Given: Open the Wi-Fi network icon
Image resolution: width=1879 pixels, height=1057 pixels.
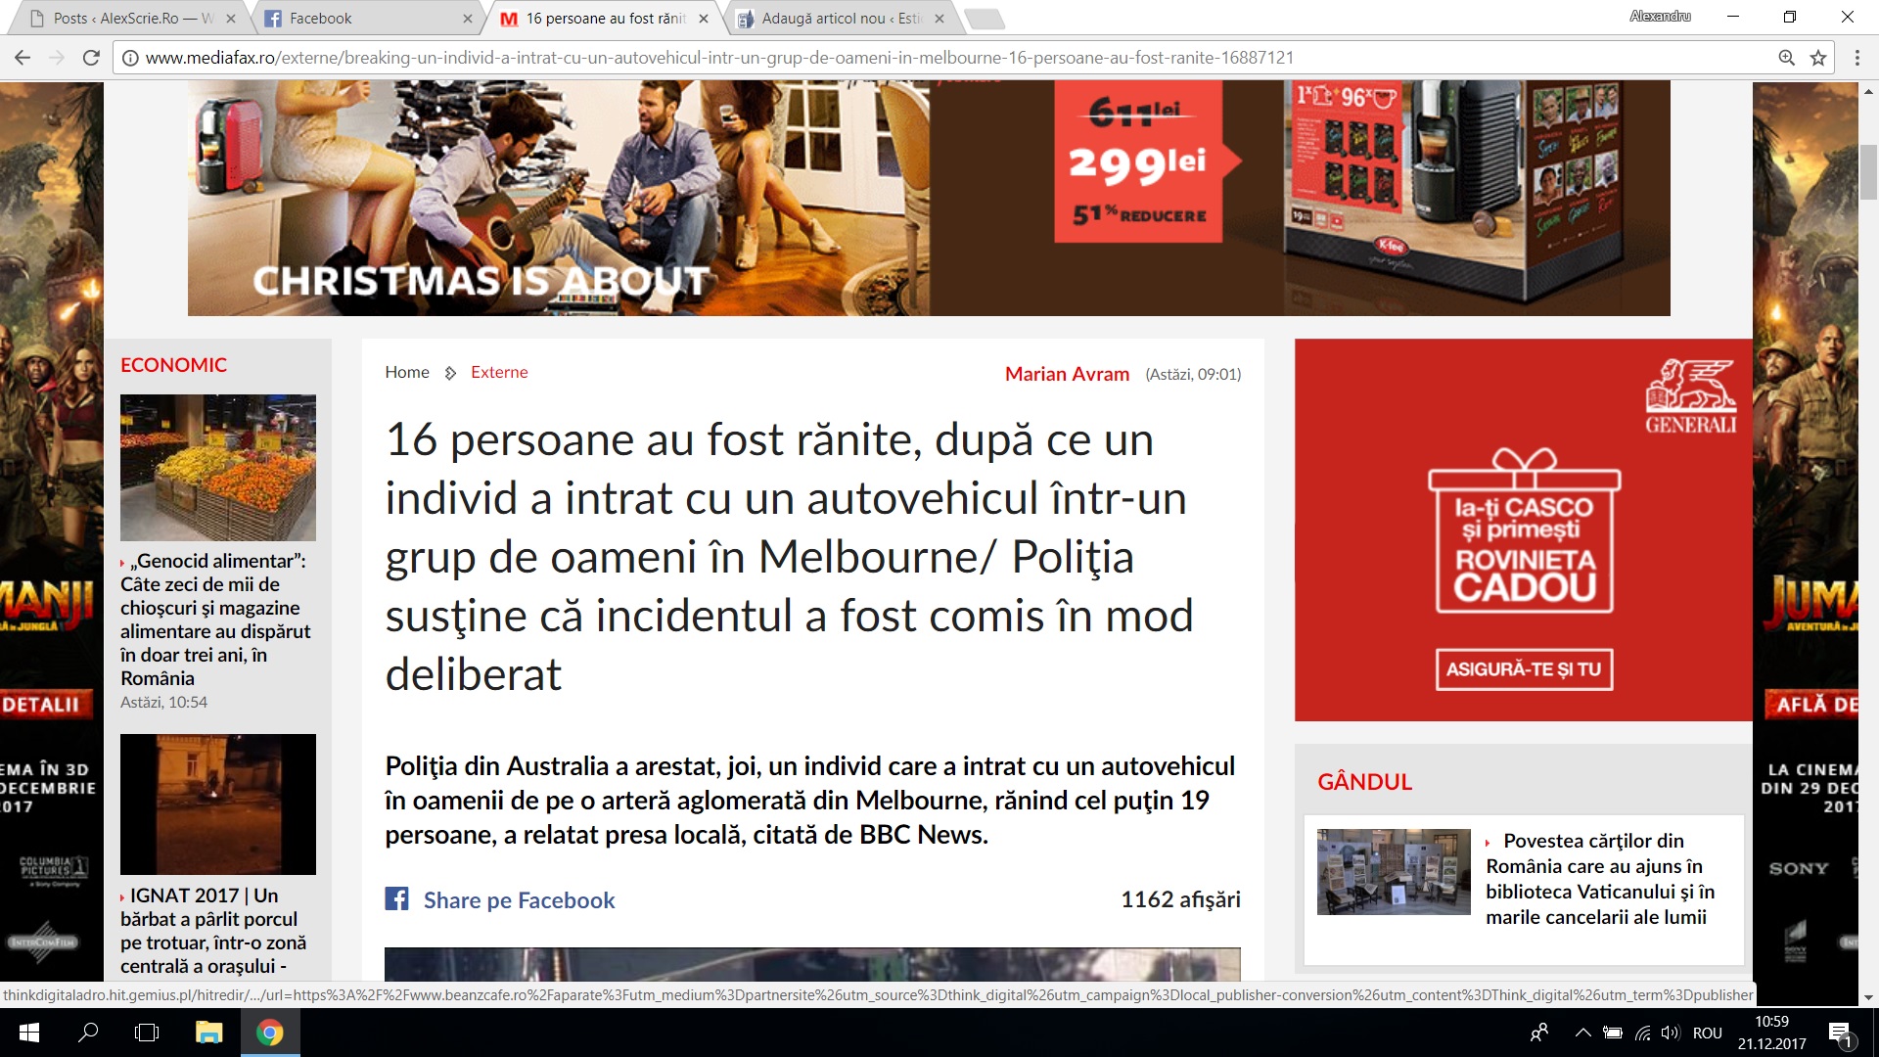Looking at the screenshot, I should pyautogui.click(x=1643, y=1033).
